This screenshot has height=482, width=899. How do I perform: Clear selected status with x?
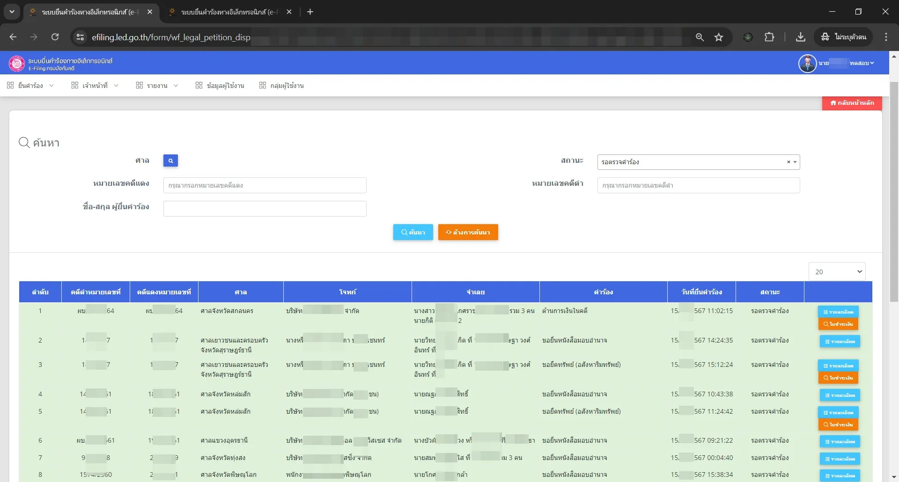788,162
